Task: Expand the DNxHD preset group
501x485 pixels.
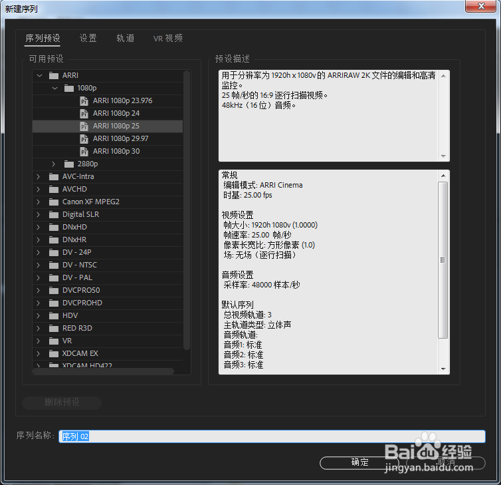Action: tap(39, 227)
